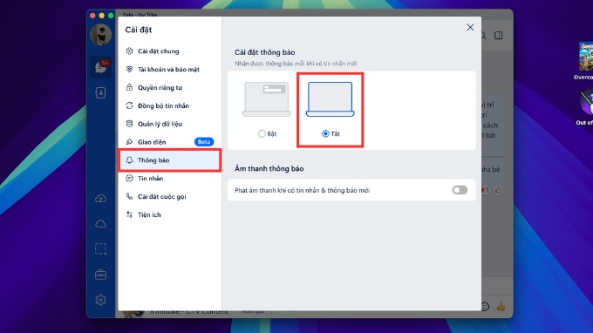This screenshot has height=333, width=593.
Task: Open the briefcase tools icon
Action: click(100, 275)
